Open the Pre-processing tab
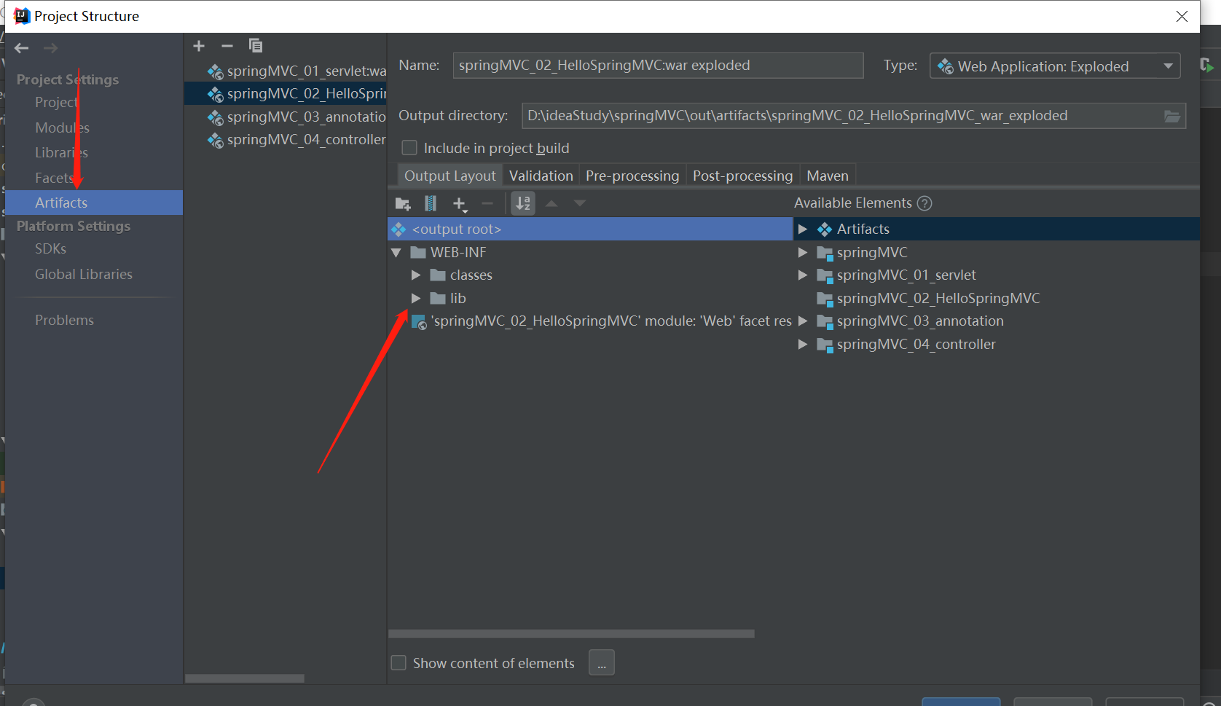This screenshot has width=1221, height=706. click(632, 176)
